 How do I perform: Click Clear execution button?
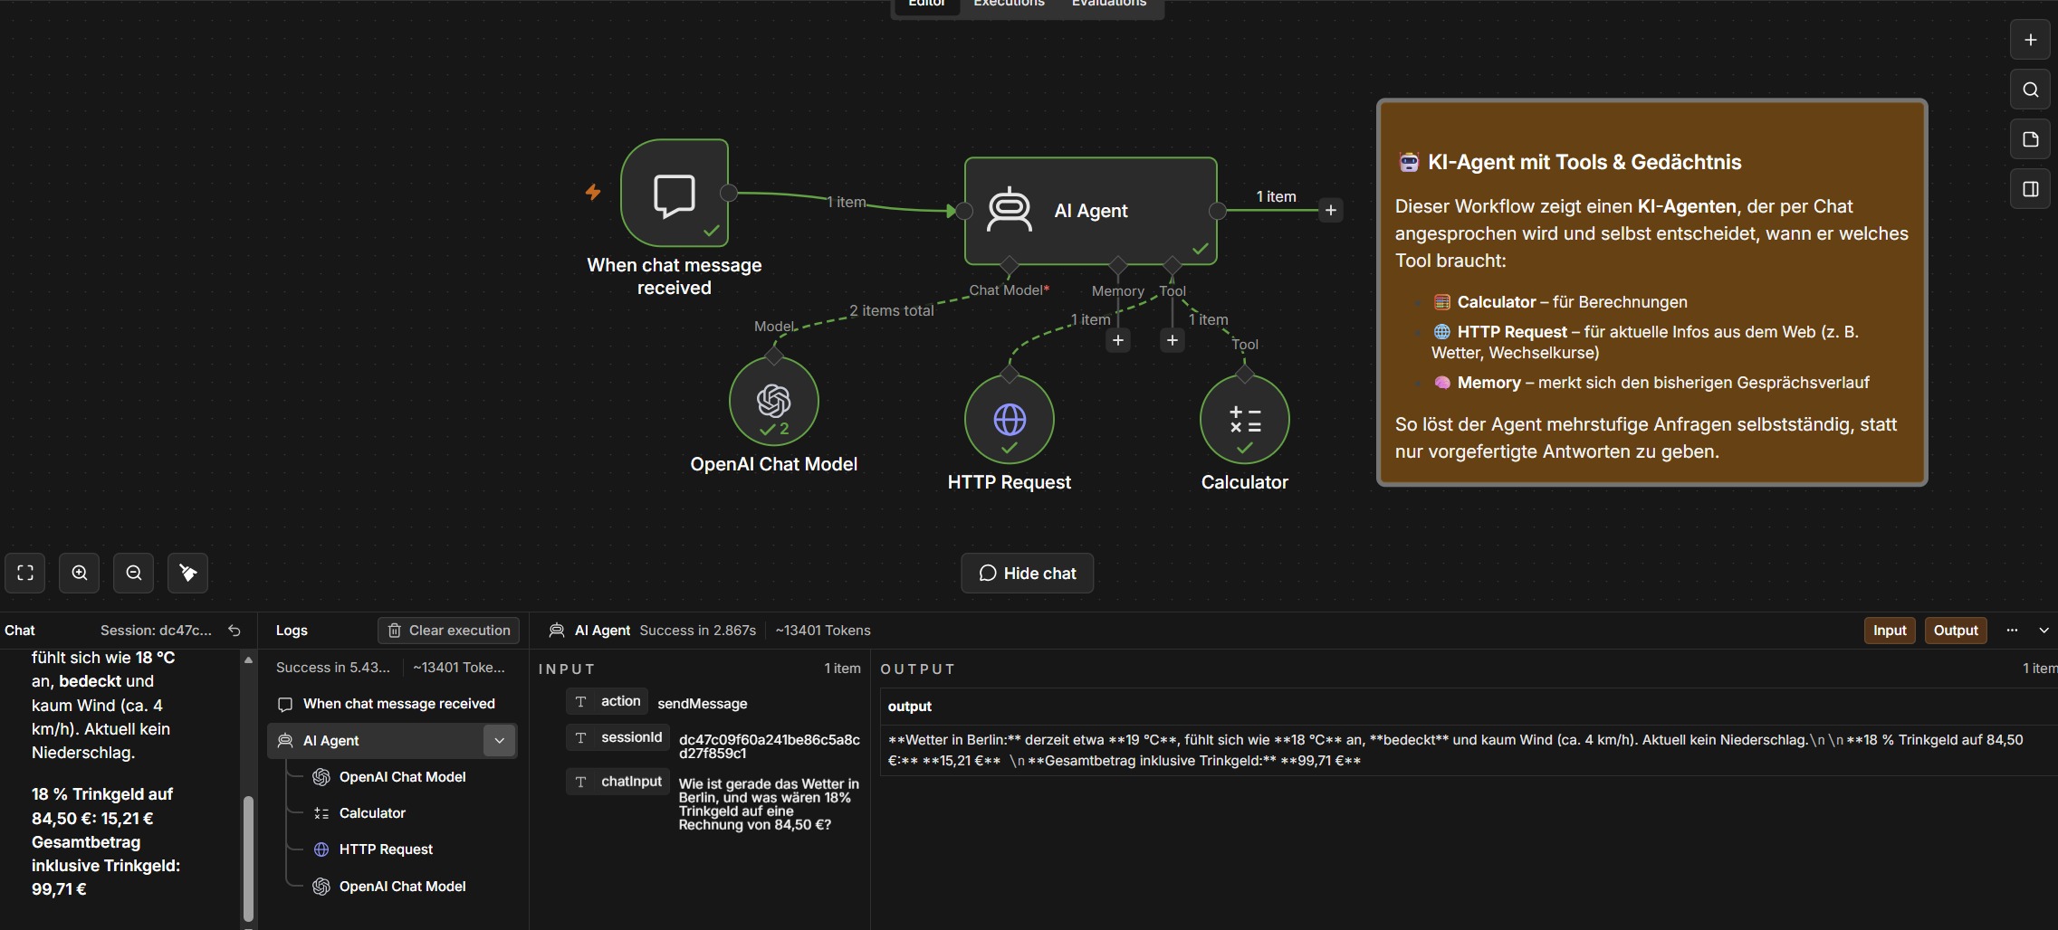pyautogui.click(x=449, y=631)
